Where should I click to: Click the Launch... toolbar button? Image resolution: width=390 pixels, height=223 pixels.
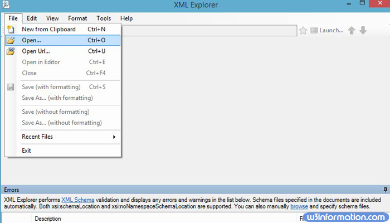(327, 30)
